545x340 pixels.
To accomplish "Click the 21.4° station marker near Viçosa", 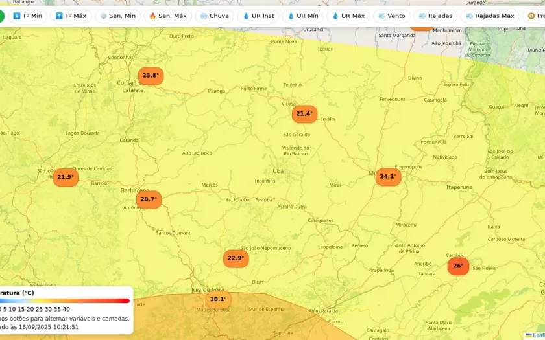I will pyautogui.click(x=304, y=114).
